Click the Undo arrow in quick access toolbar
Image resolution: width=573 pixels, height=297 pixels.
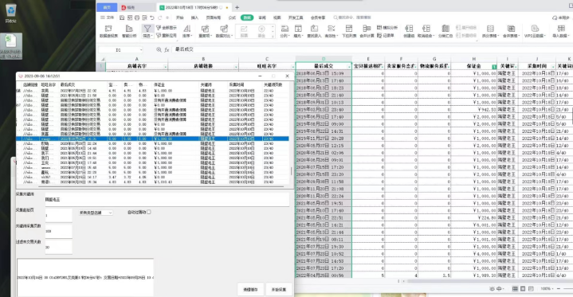tap(152, 18)
